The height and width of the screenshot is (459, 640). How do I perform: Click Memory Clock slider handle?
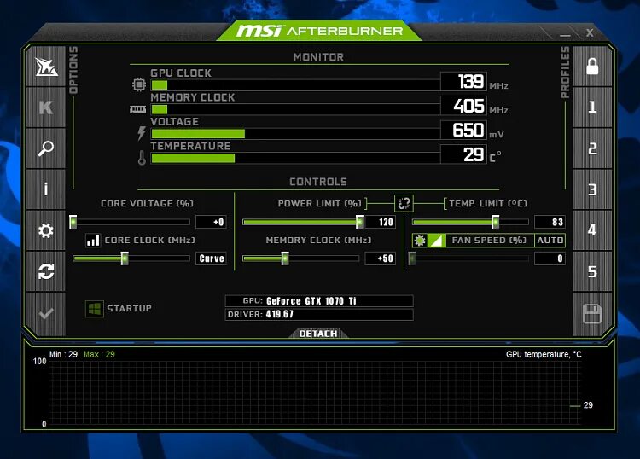coord(285,259)
